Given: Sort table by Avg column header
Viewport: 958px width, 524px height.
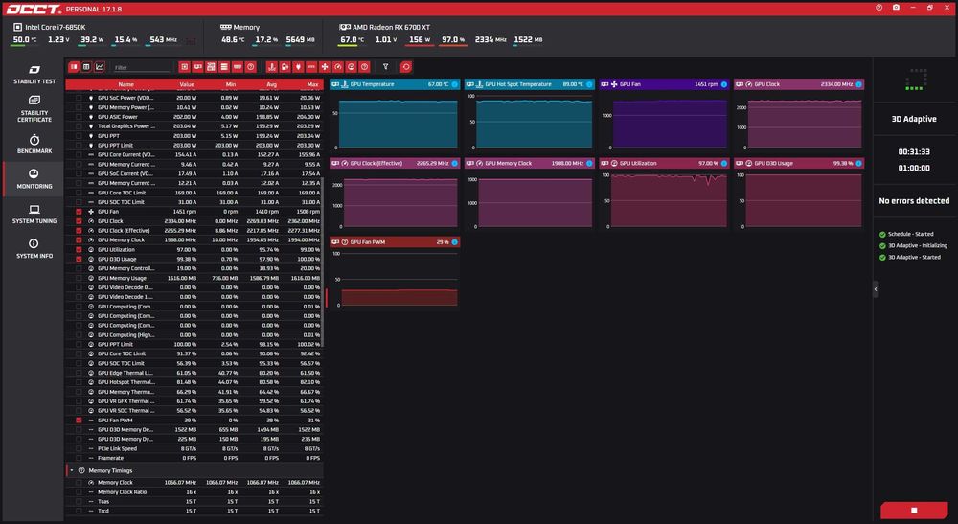Looking at the screenshot, I should point(272,84).
